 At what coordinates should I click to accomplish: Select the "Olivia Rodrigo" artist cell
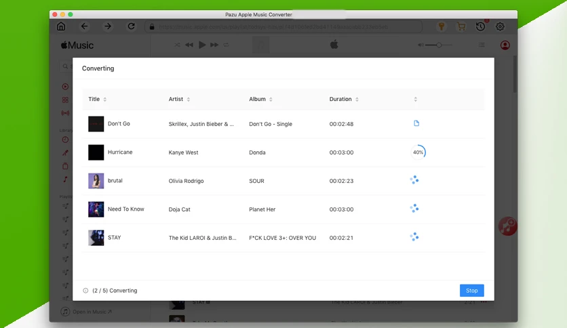click(x=186, y=181)
